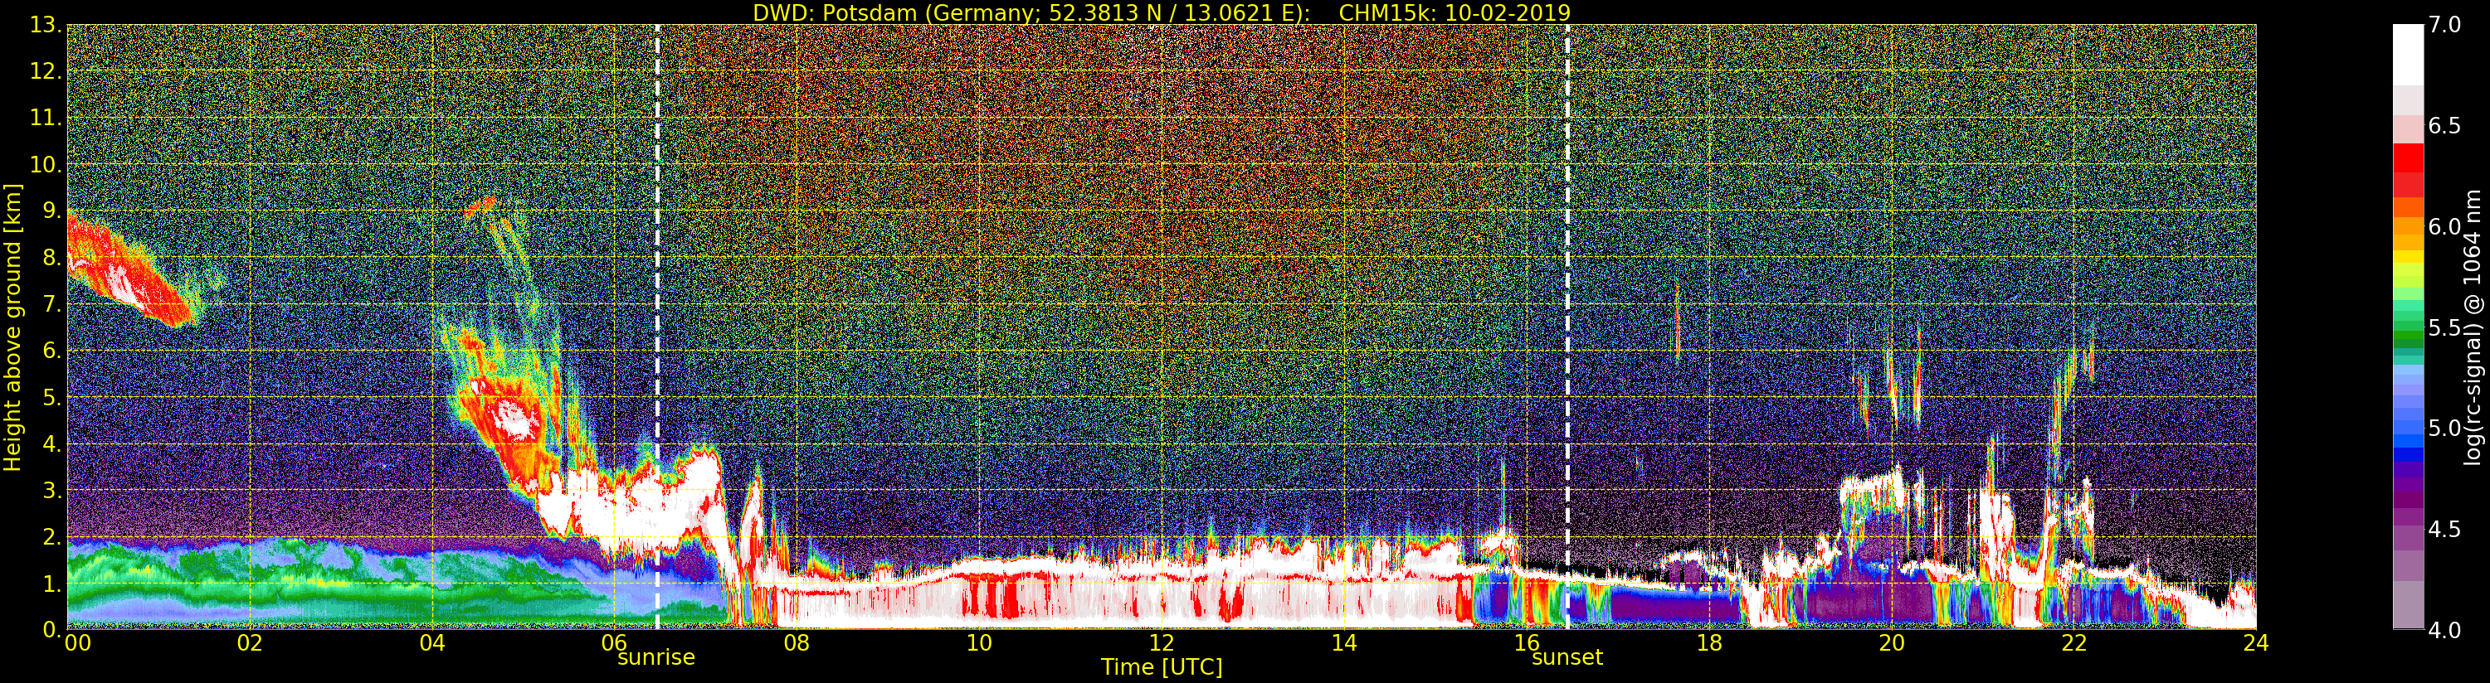Click the time tick label '04'

[432, 642]
